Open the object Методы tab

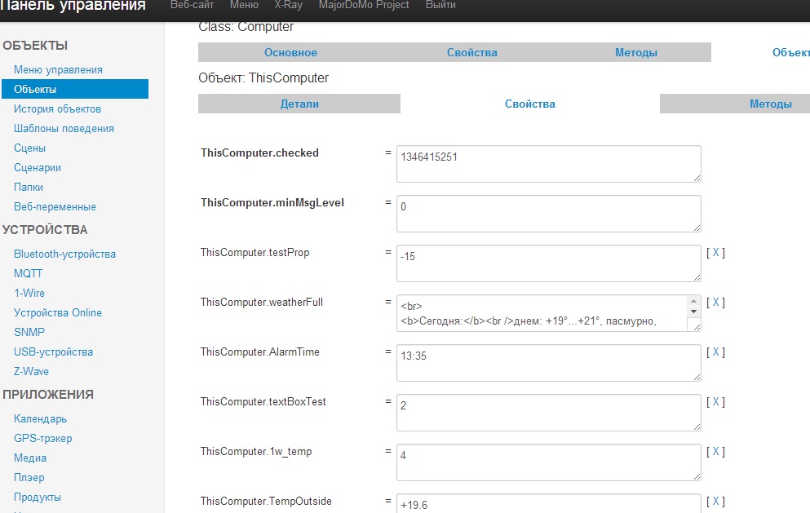point(770,104)
